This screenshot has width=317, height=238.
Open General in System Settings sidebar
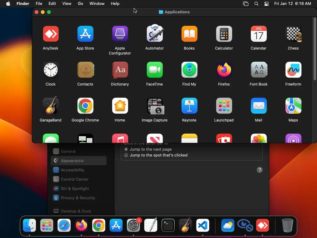tap(79, 151)
